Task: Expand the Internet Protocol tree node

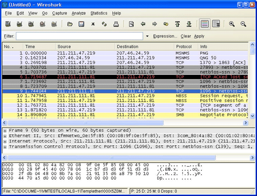Action: click(x=5, y=141)
